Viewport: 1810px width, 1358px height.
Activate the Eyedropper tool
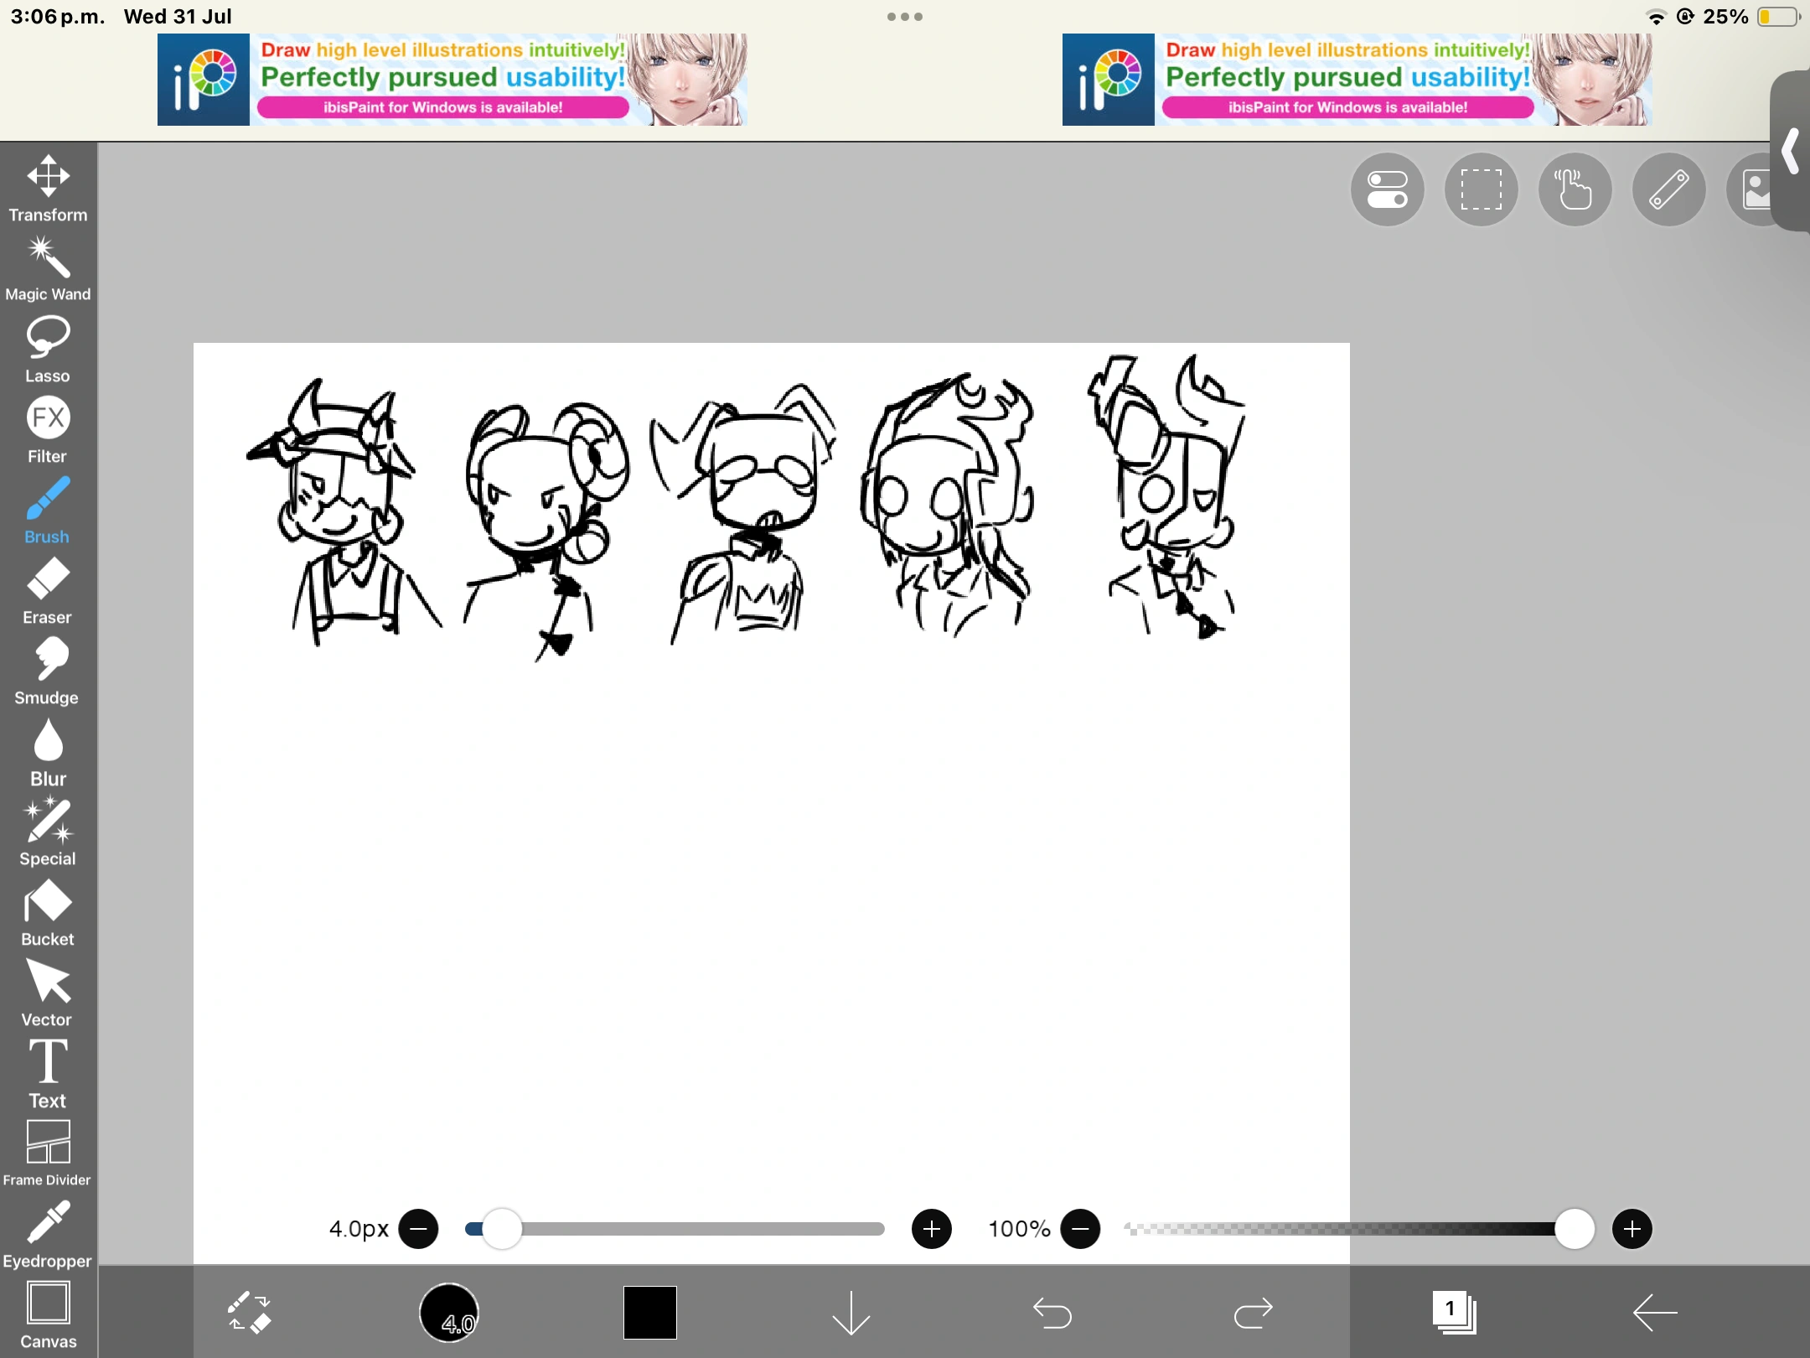(48, 1234)
